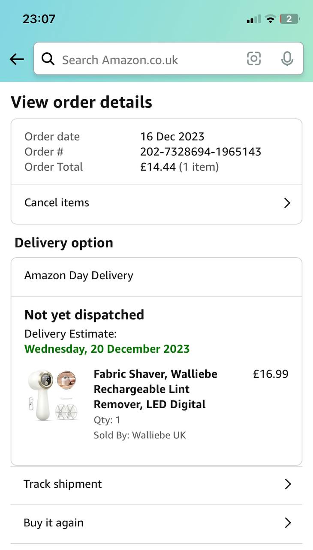Screen dimensions: 313x550
Task: Tap the Buy it again chevron
Action: pos(288,523)
